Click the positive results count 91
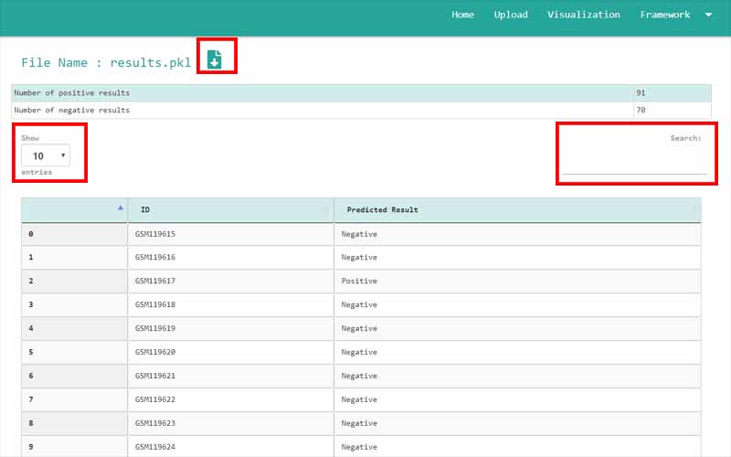The width and height of the screenshot is (731, 457). point(641,93)
